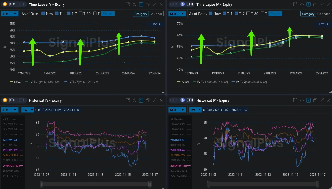Image resolution: width=332 pixels, height=189 pixels.
Task: Click the custom T- days input field in ETH Time Lapse
Action: (275, 14)
